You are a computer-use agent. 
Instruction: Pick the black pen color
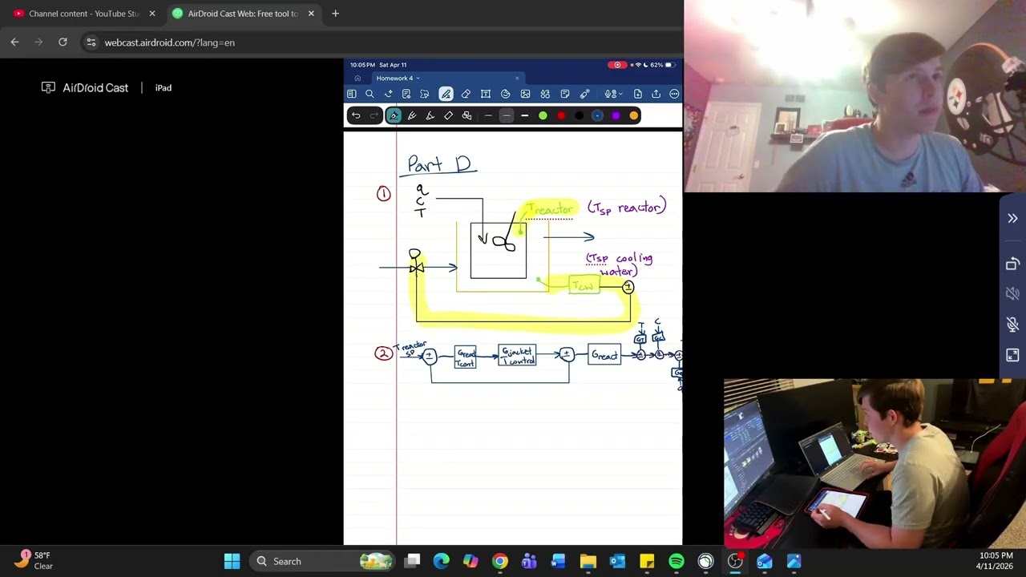click(580, 115)
